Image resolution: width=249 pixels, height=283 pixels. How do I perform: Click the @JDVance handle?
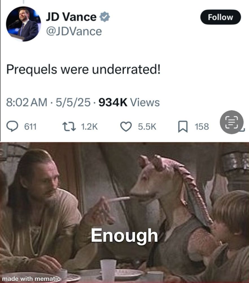pyautogui.click(x=74, y=31)
